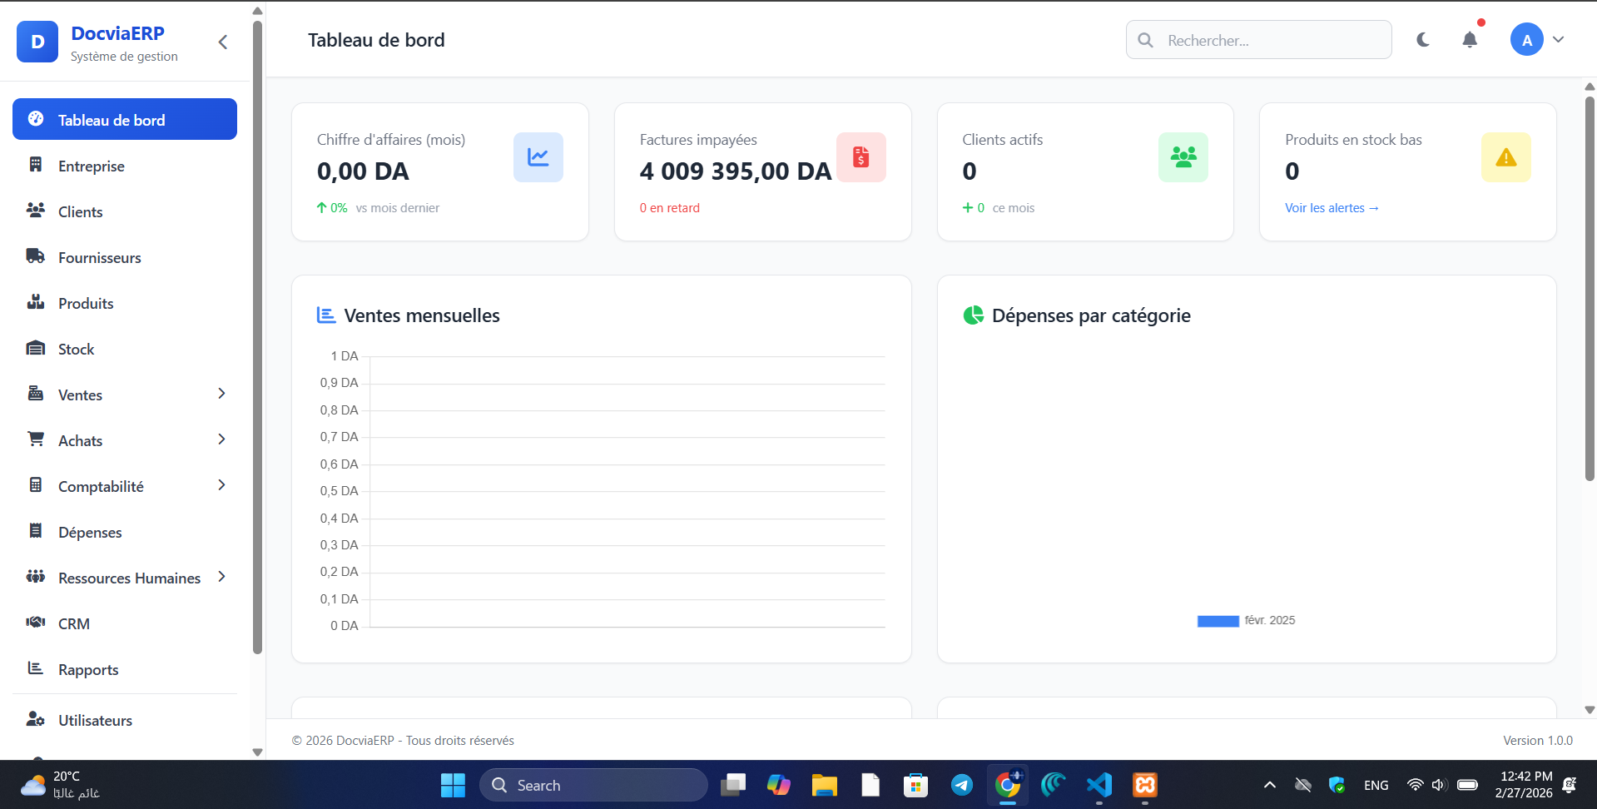Open the Fournisseurs menu item
The width and height of the screenshot is (1597, 809).
click(x=99, y=258)
